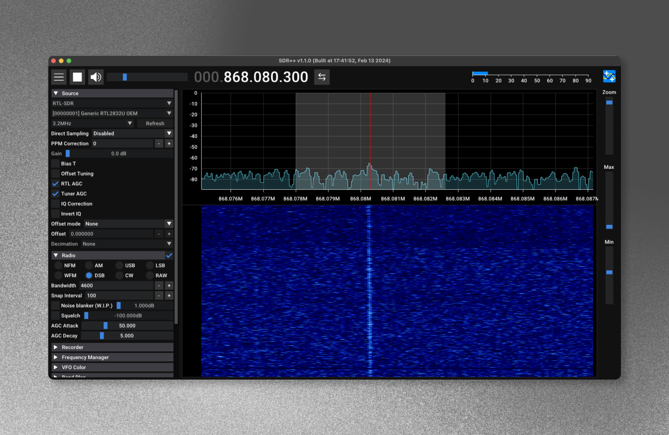Collapse the Radio section

[108, 255]
